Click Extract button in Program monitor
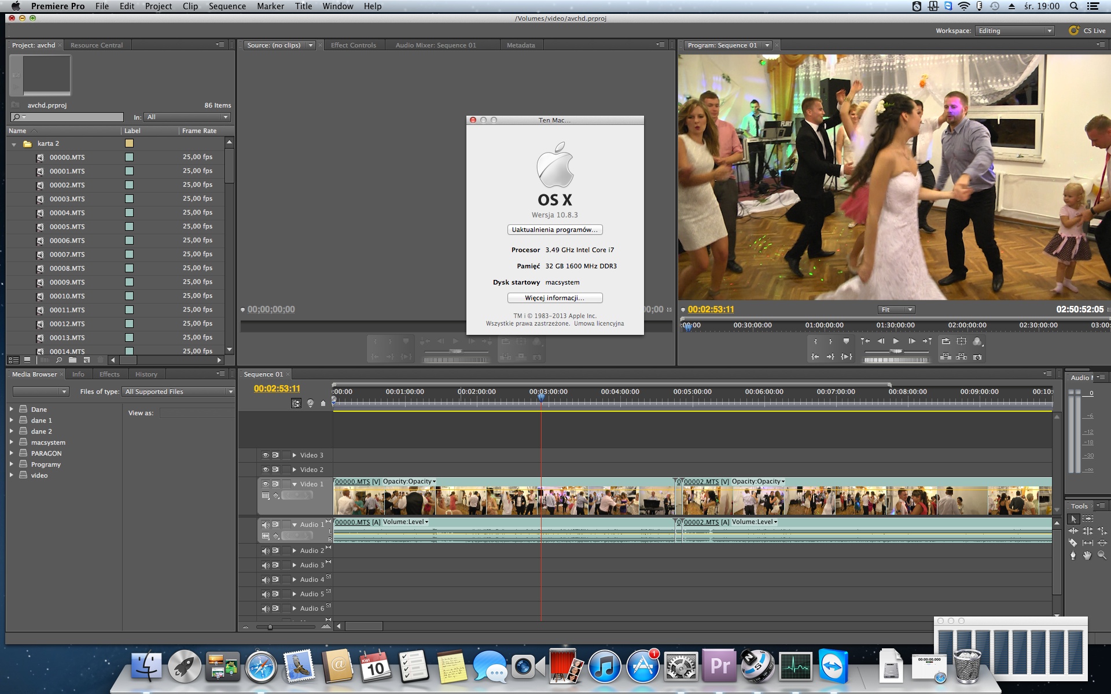The image size is (1111, 694). (x=962, y=357)
